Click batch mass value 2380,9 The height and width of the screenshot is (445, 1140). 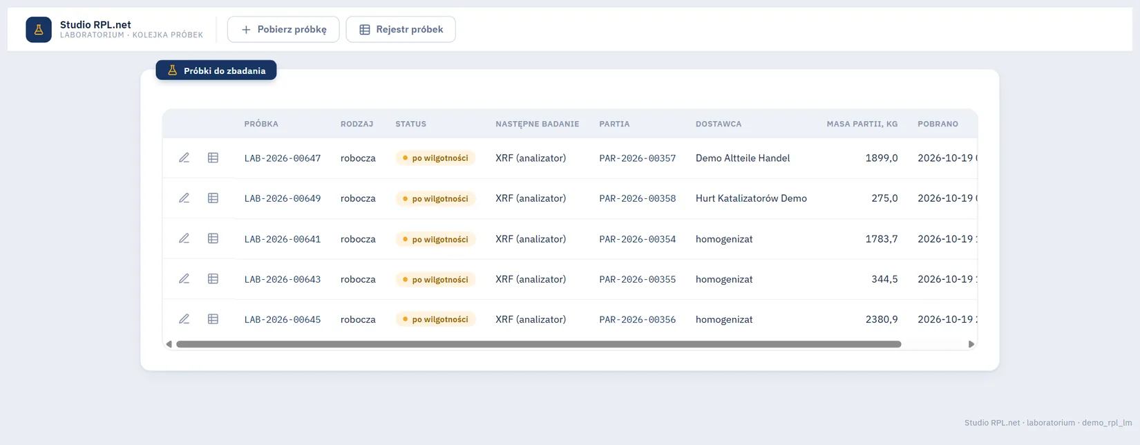(882, 319)
